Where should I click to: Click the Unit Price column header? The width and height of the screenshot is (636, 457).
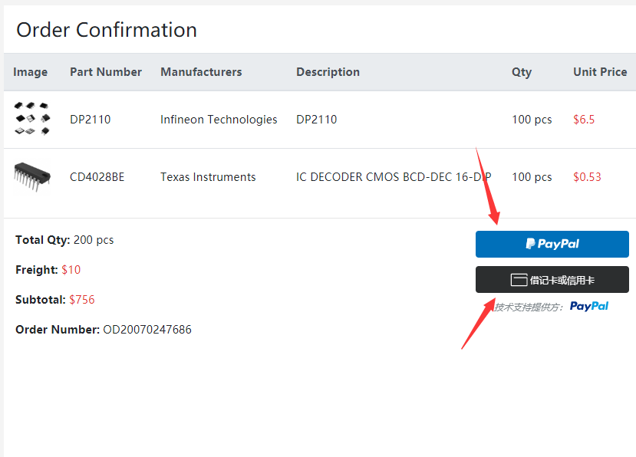(600, 72)
